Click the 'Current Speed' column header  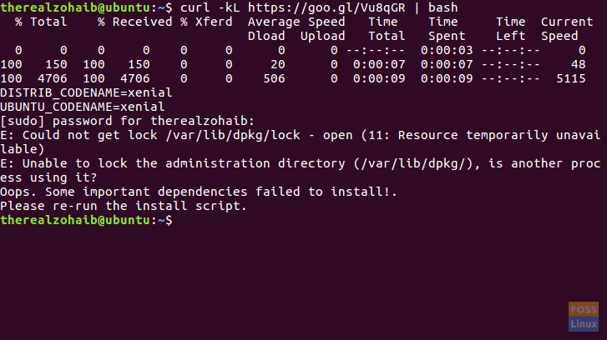click(567, 29)
